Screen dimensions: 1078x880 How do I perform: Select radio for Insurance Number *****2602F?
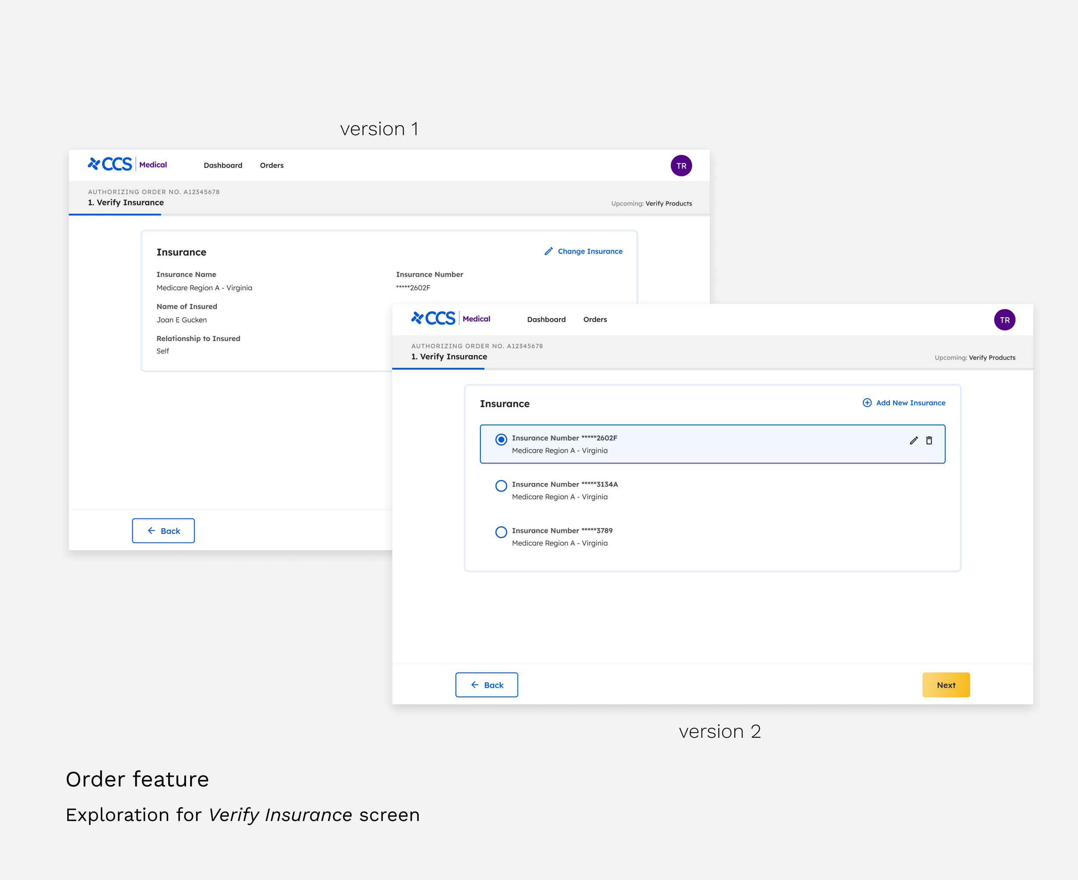(501, 439)
